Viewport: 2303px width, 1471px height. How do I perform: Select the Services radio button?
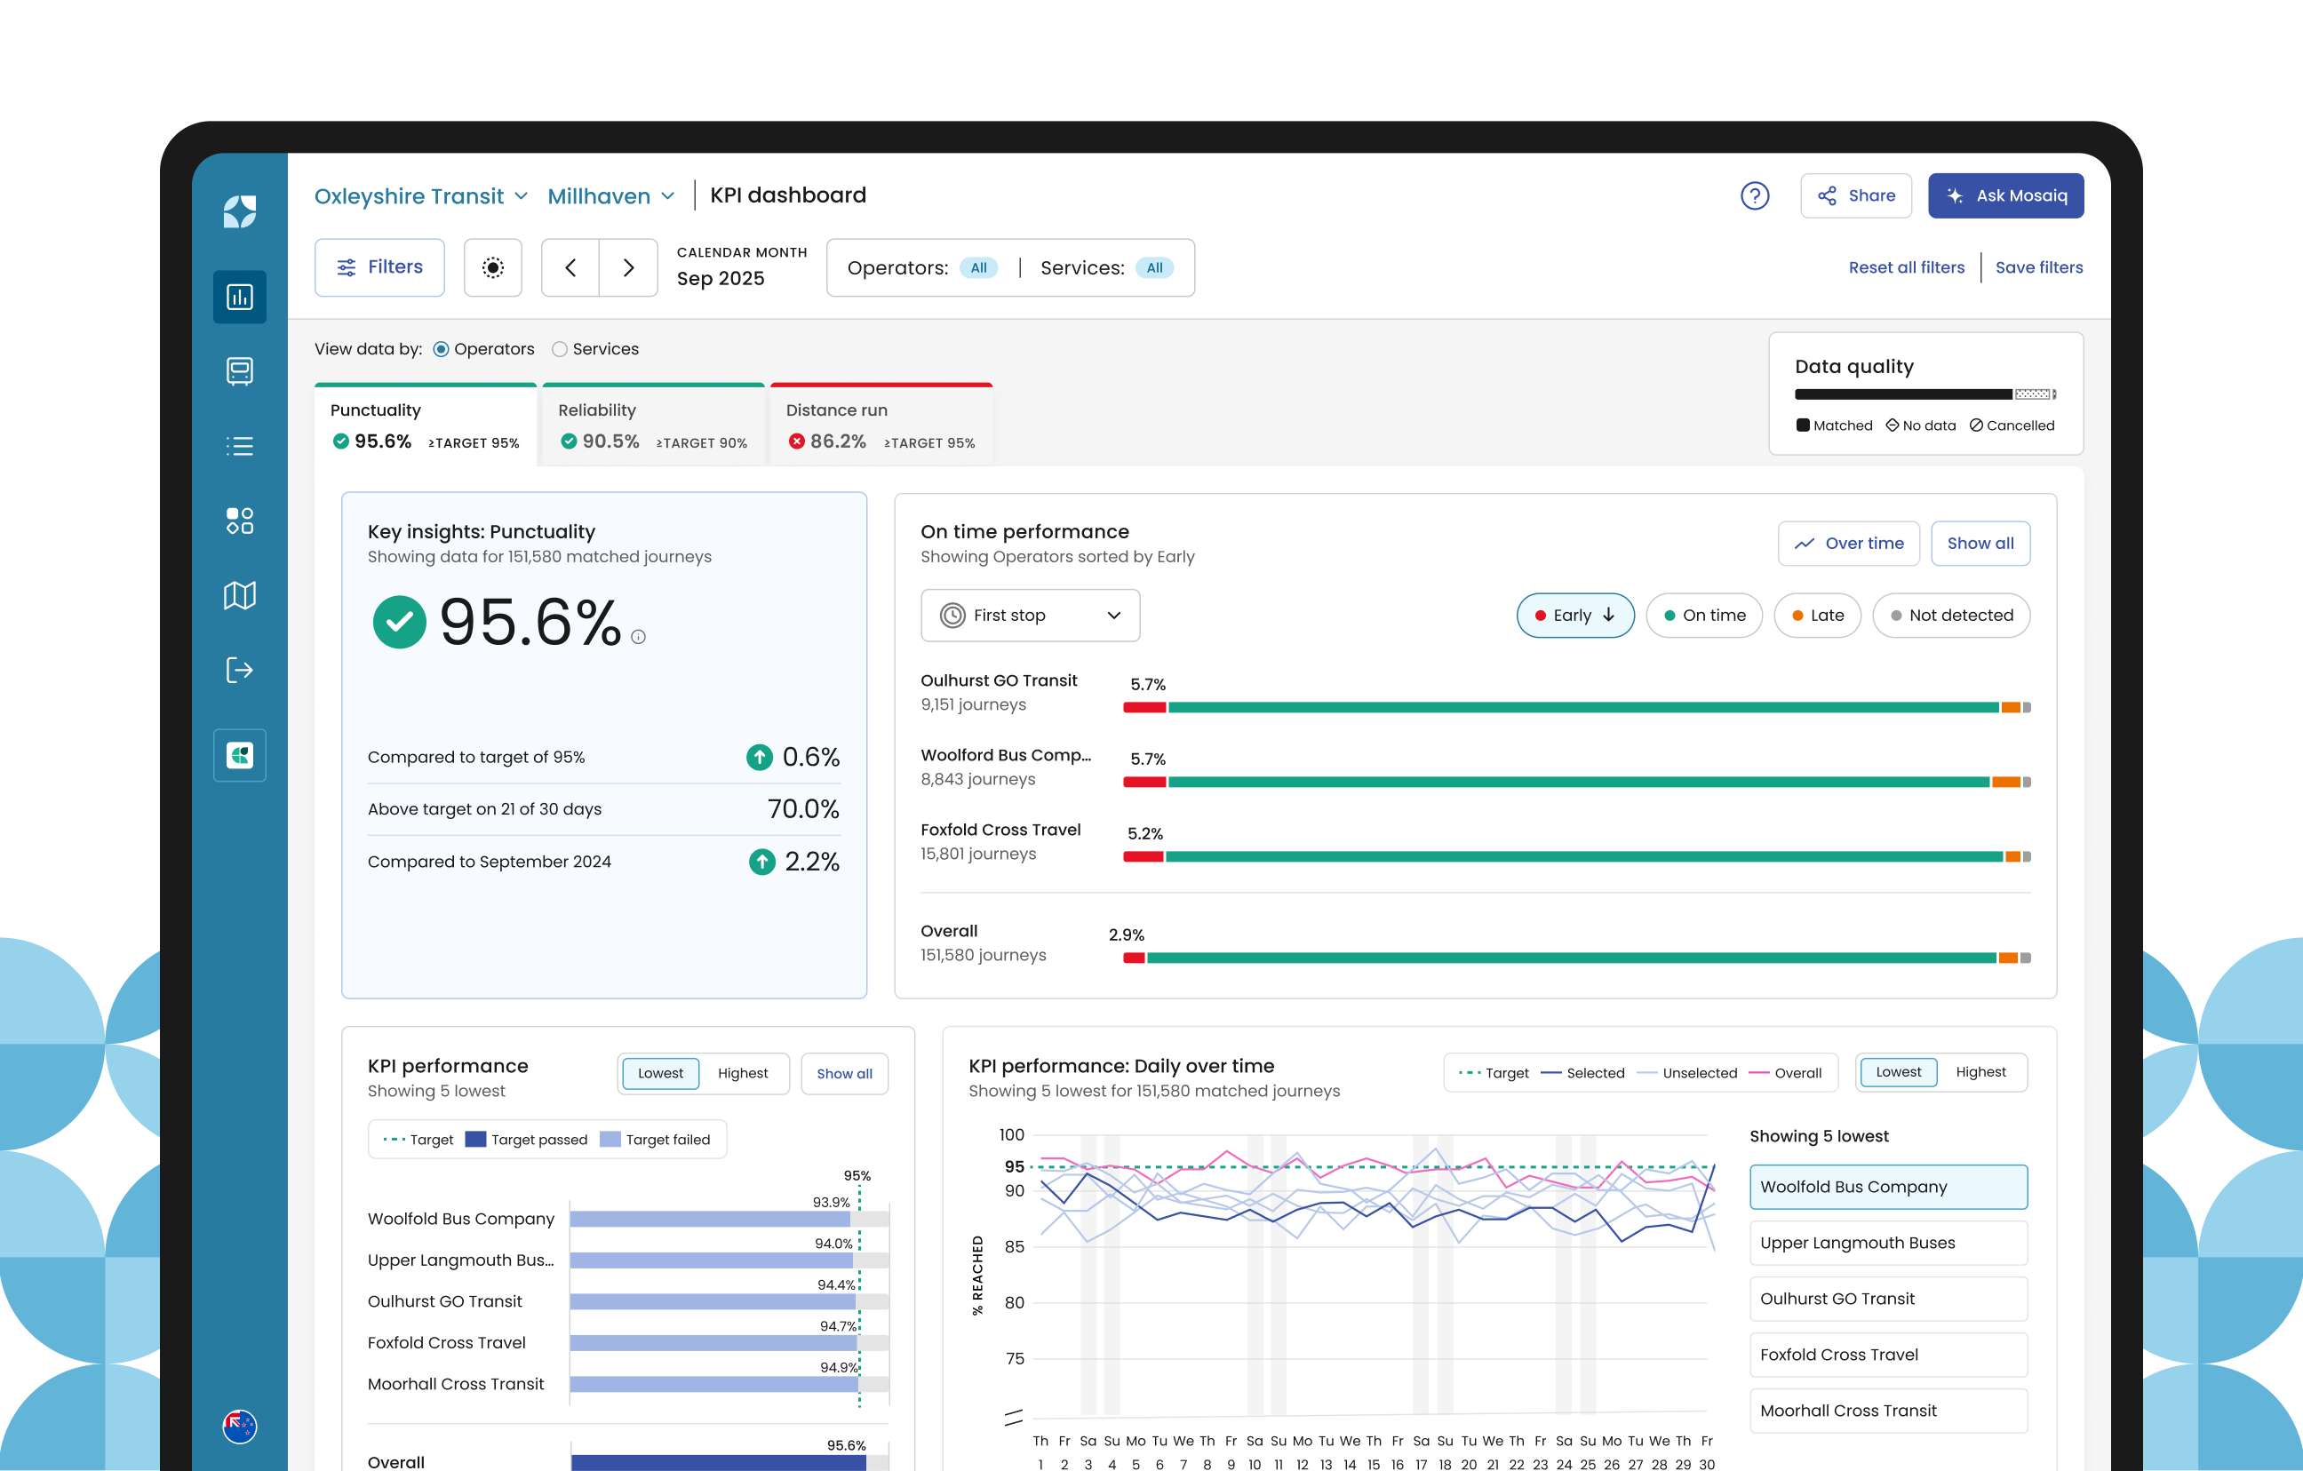click(x=560, y=349)
